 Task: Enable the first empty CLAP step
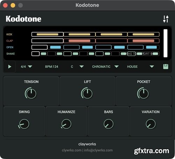(x=47, y=41)
